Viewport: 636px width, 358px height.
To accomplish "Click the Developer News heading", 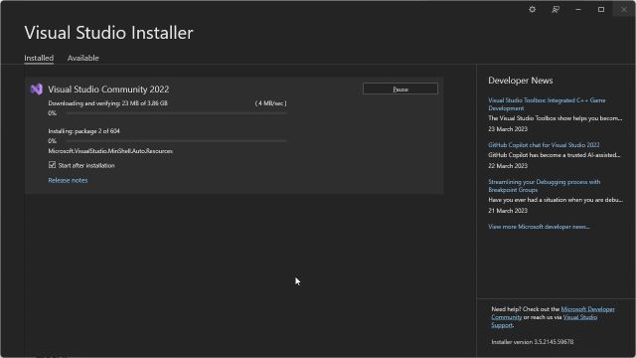I will point(521,81).
